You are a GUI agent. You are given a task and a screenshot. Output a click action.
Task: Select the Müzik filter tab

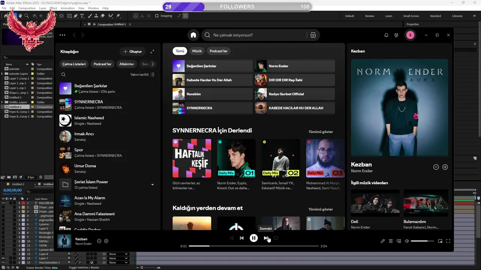197,51
